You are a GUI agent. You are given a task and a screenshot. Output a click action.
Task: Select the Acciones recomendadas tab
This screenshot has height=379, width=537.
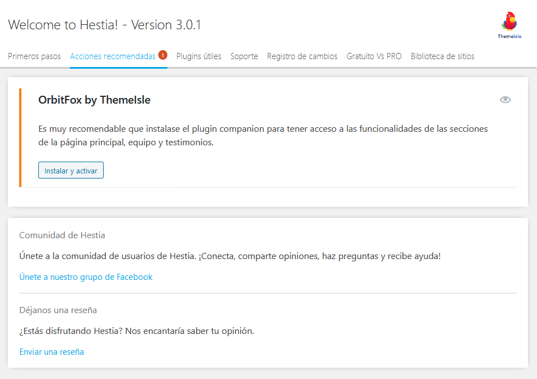pos(113,56)
